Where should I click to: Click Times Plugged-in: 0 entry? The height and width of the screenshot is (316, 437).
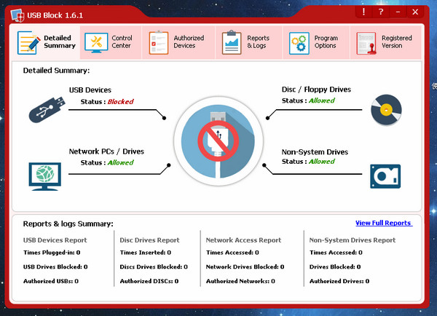pos(52,253)
